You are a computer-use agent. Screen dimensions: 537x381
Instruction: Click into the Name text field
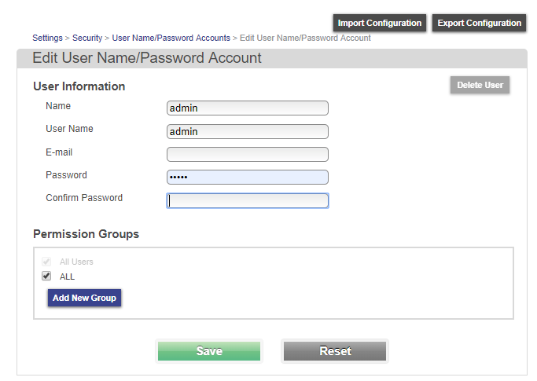(248, 108)
